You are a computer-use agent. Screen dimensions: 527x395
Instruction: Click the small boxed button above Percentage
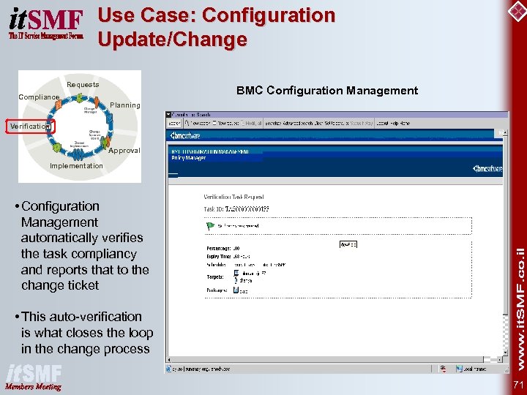pyautogui.click(x=348, y=244)
